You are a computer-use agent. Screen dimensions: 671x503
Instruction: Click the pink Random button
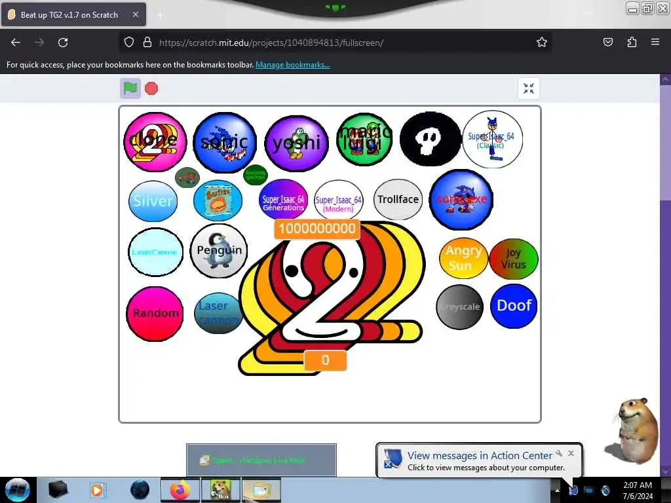click(x=155, y=314)
